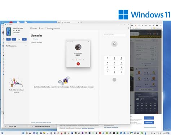Dial digit 8 on the keypad
The image size is (171, 135).
(x=114, y=68)
